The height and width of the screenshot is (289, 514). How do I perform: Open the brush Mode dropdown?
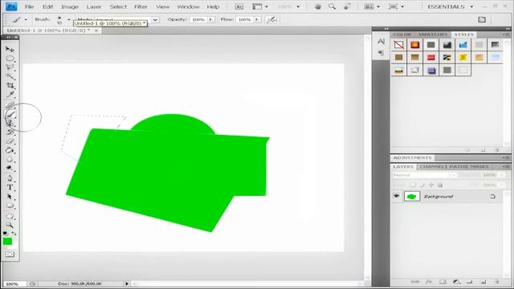tap(155, 19)
